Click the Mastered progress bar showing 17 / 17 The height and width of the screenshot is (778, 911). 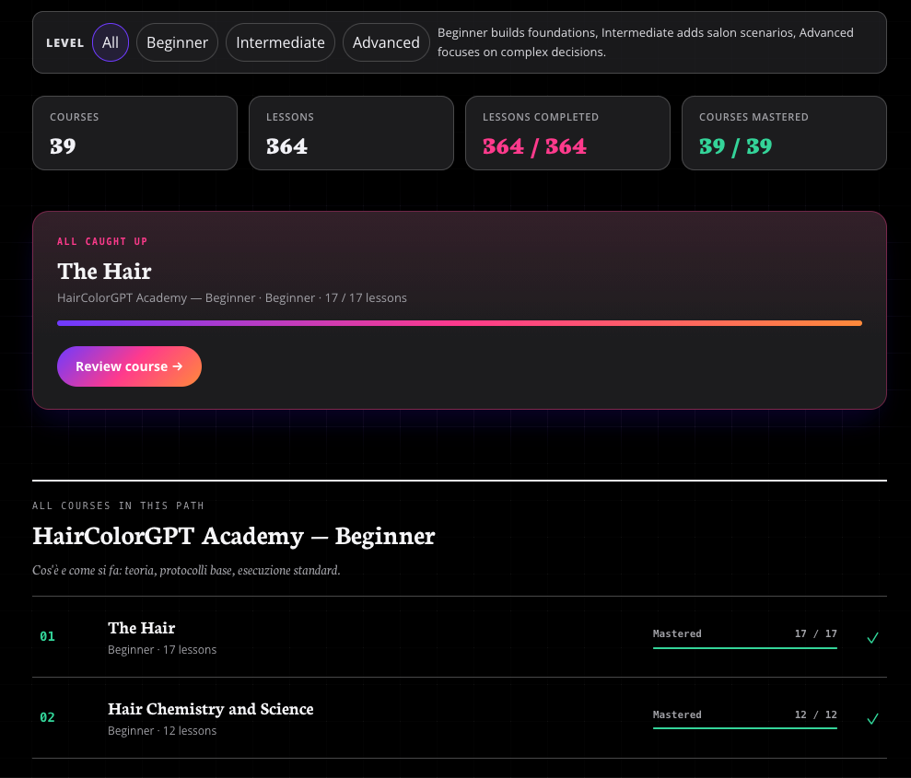[x=745, y=647]
